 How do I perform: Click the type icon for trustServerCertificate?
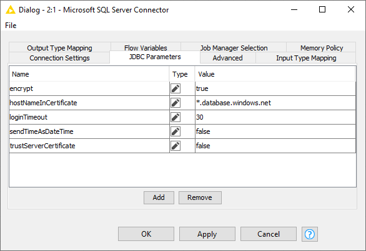point(176,146)
